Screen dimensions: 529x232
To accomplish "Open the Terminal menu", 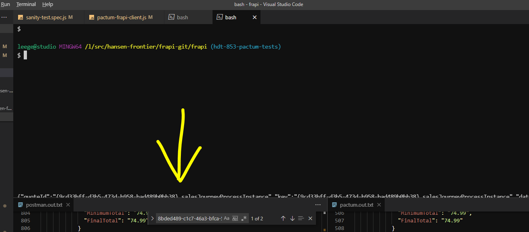I will pyautogui.click(x=26, y=4).
